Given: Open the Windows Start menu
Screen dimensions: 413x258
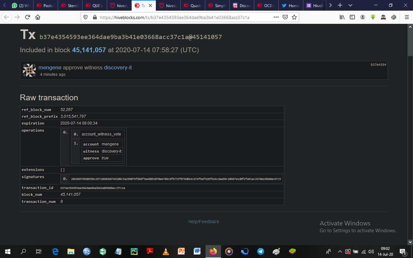Looking at the screenshot, I should tap(8, 251).
